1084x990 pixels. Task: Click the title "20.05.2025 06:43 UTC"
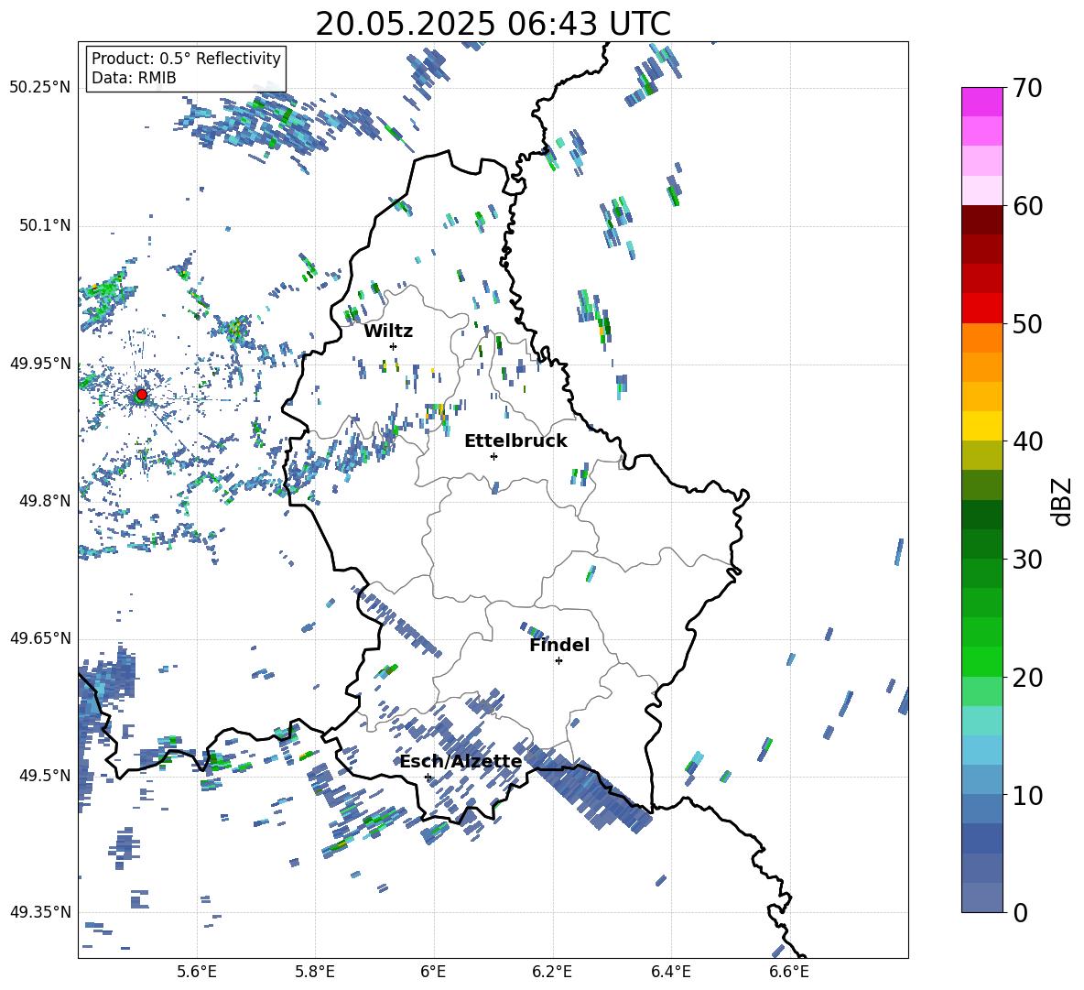pyautogui.click(x=493, y=24)
